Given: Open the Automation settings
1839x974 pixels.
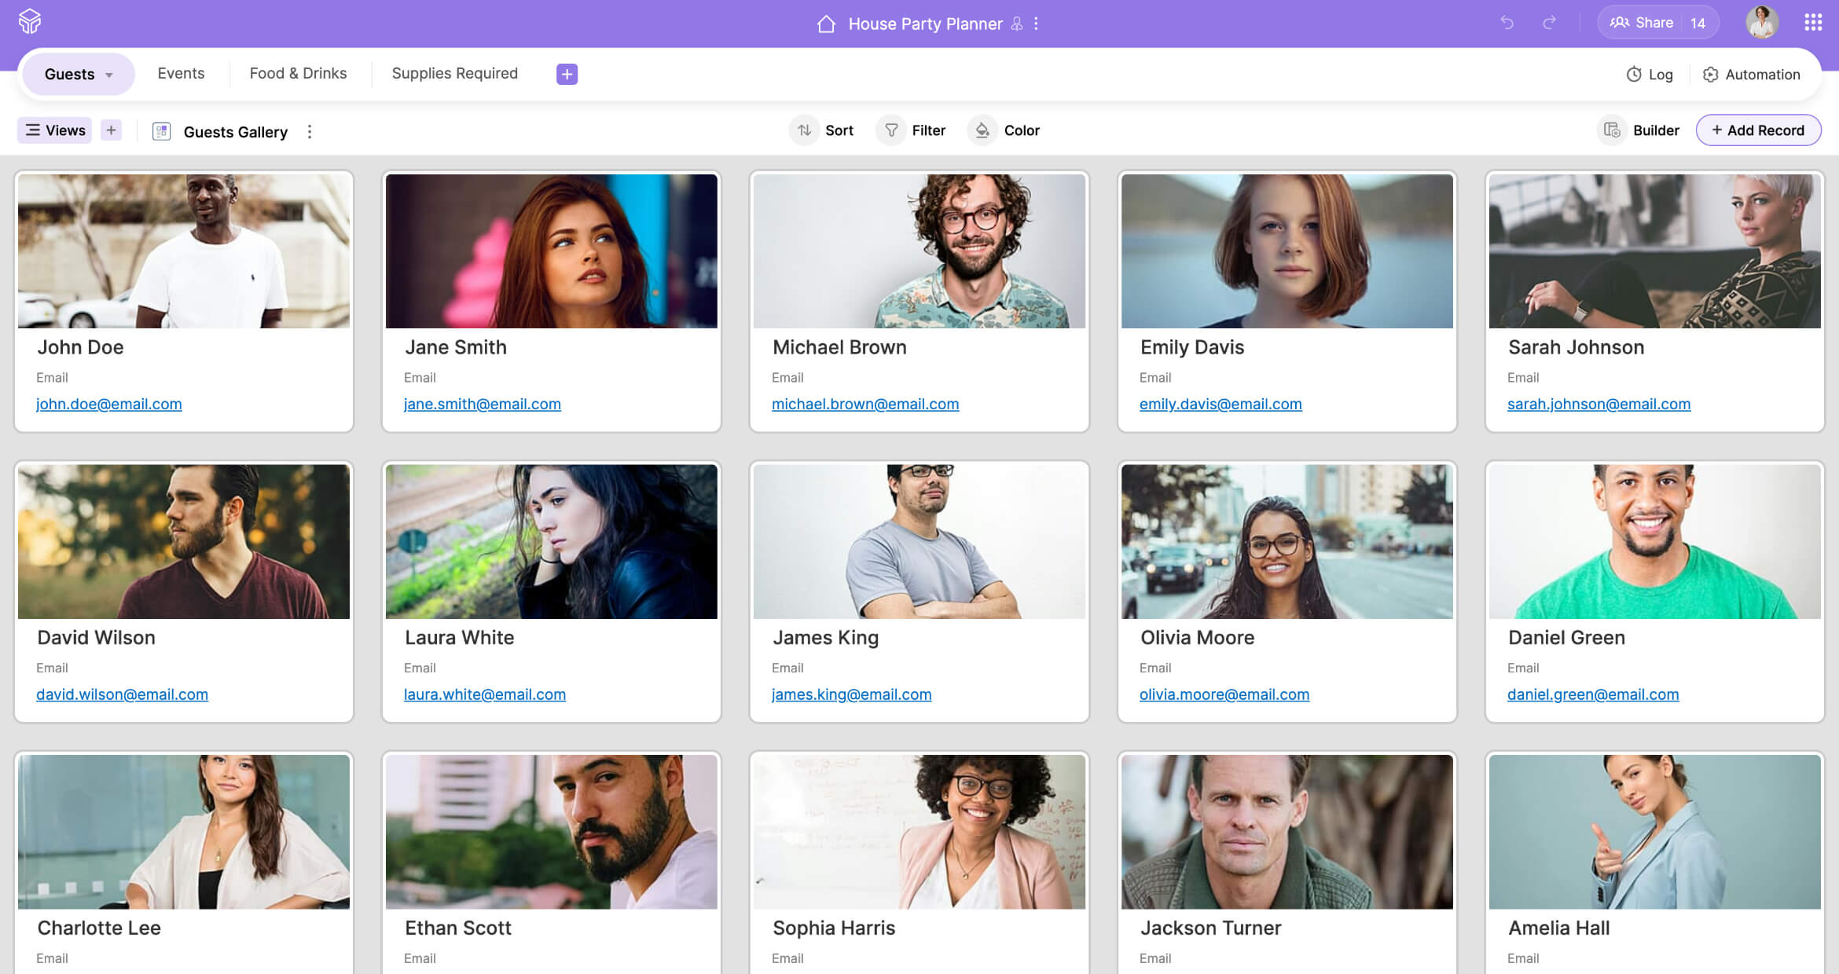Looking at the screenshot, I should [x=1751, y=75].
